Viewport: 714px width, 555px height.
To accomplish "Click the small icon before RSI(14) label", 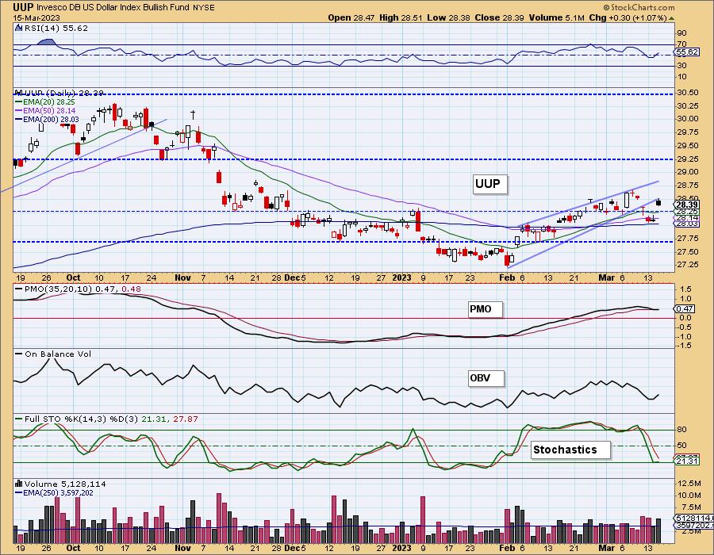I will 19,28.
